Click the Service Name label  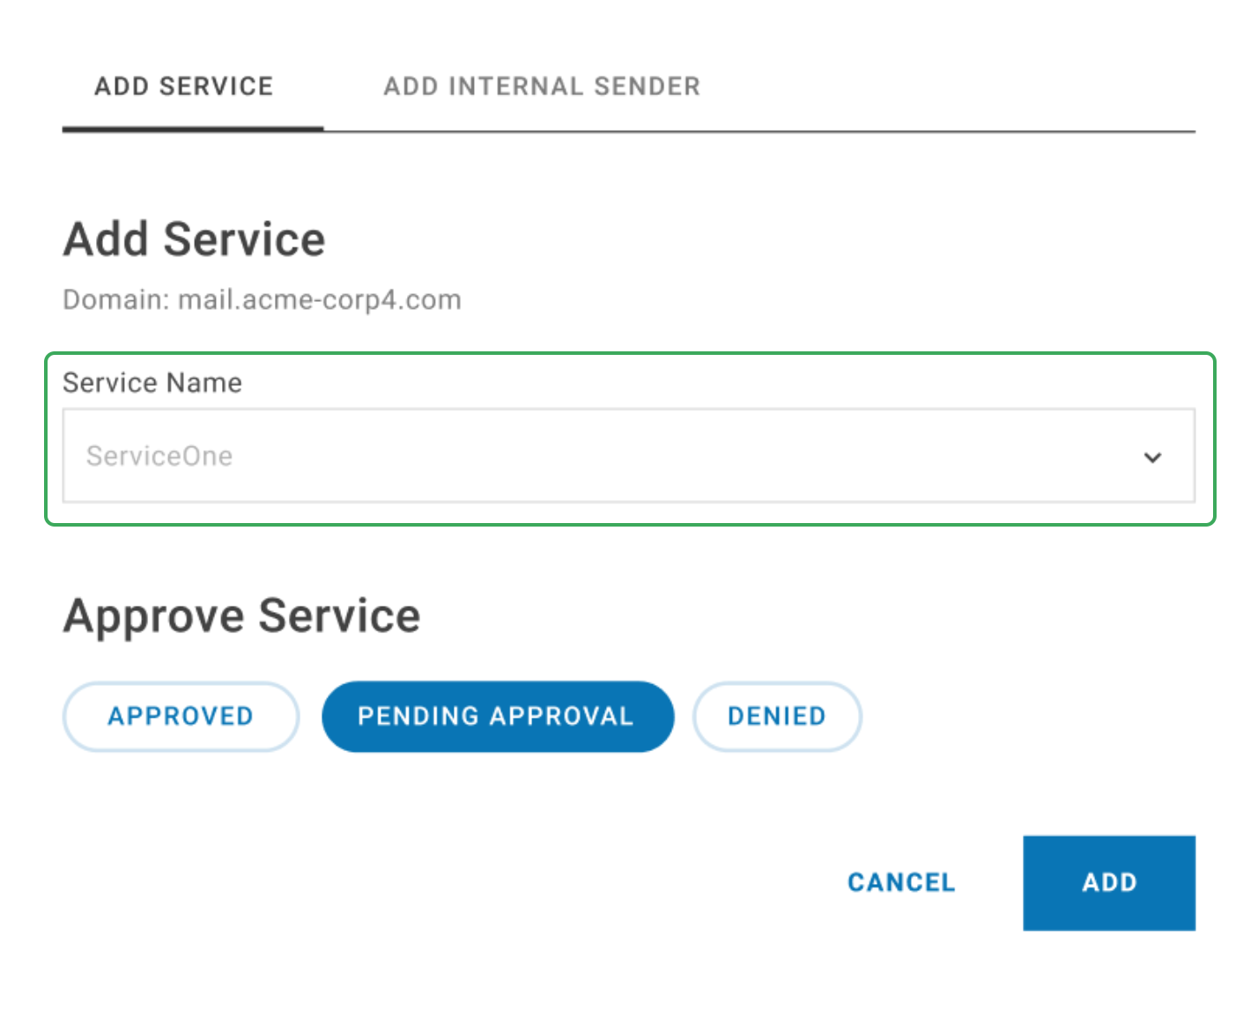pyautogui.click(x=152, y=382)
